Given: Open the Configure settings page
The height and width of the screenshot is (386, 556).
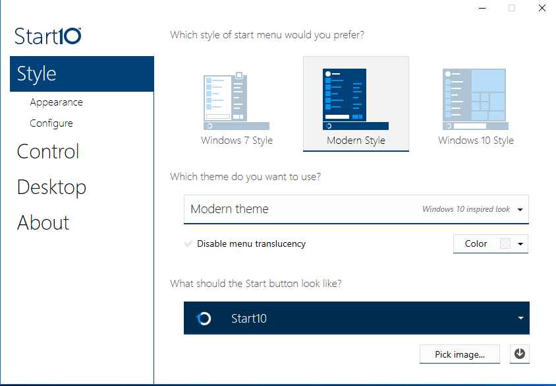Looking at the screenshot, I should 51,123.
